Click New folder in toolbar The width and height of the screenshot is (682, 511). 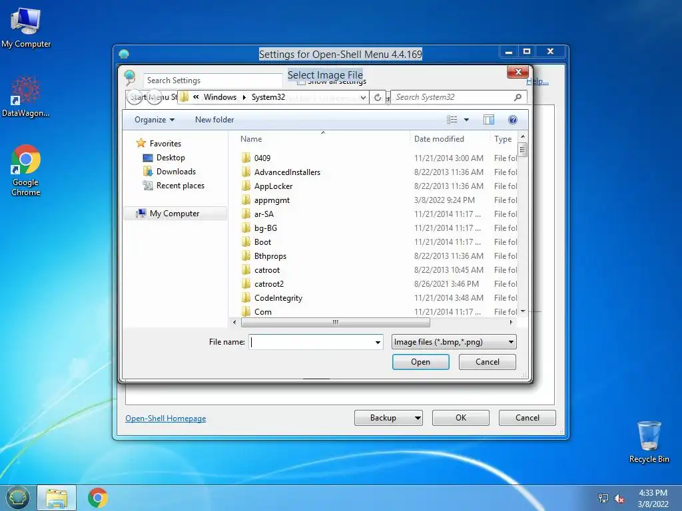click(214, 120)
